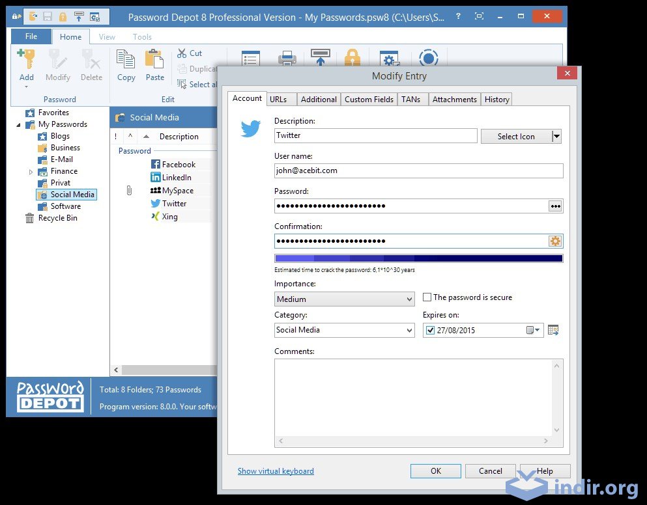This screenshot has height=505, width=647.
Task: Collapse the My Passwords tree node
Action: [x=18, y=124]
